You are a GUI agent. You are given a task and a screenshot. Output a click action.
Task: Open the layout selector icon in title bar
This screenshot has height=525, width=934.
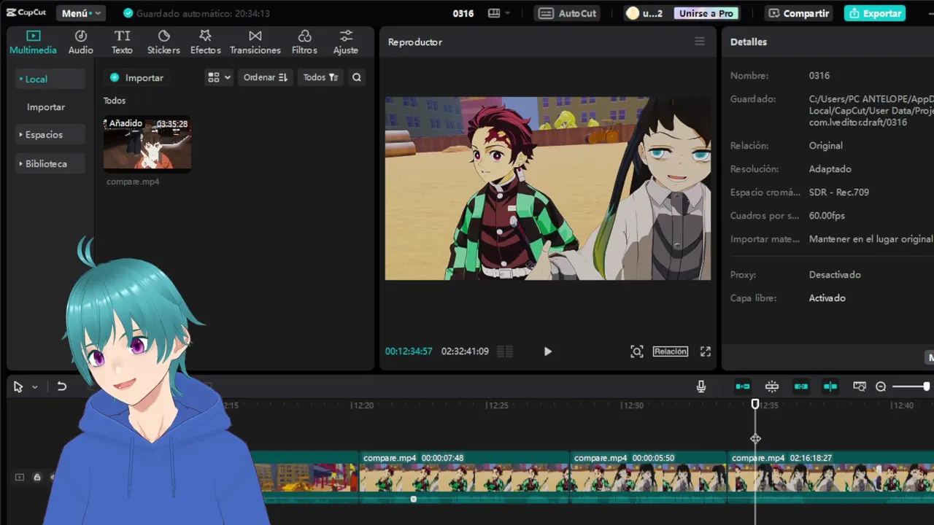click(499, 13)
